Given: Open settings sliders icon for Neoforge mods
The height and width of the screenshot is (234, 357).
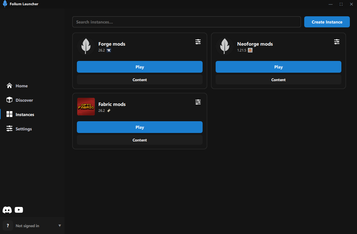Looking at the screenshot, I should [x=336, y=42].
